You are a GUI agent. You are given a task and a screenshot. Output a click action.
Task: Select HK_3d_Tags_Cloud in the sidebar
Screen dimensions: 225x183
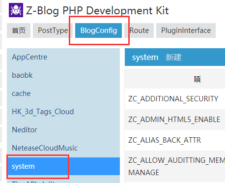click(x=63, y=112)
